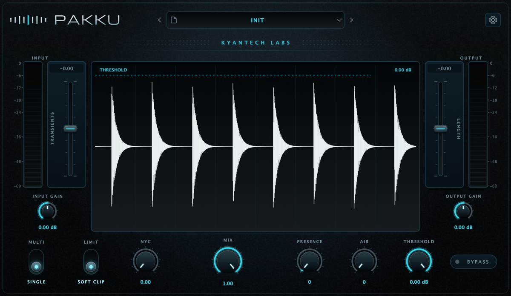Image resolution: width=511 pixels, height=296 pixels.
Task: Click the Length value field -0.00
Action: [445, 68]
